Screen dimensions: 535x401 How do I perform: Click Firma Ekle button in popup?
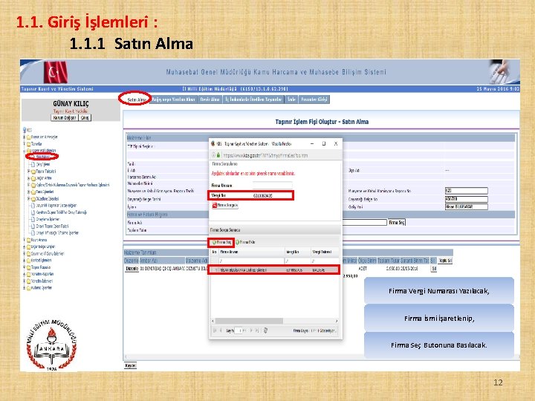pyautogui.click(x=245, y=242)
